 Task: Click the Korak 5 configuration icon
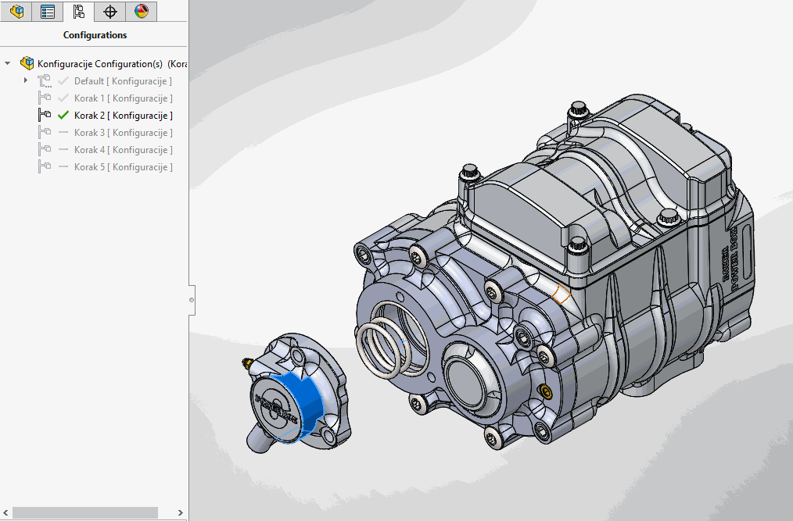tap(45, 167)
